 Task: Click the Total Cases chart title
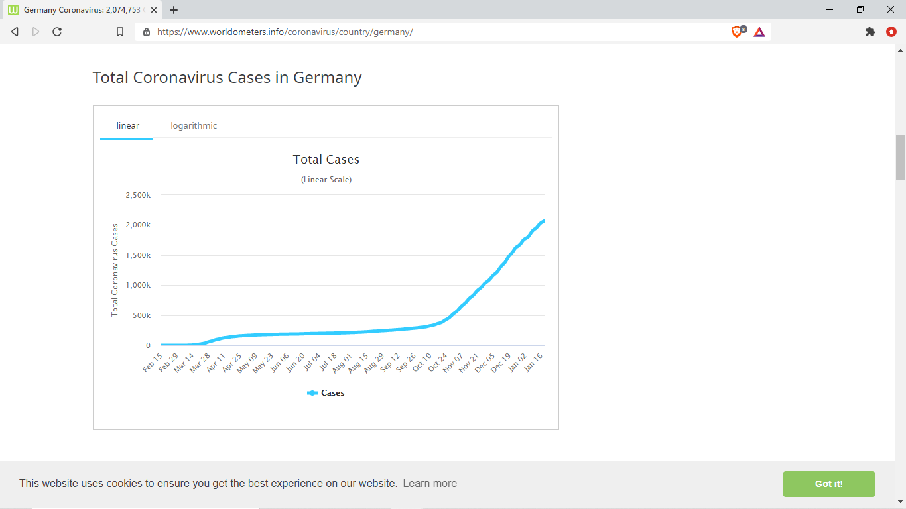pos(326,160)
